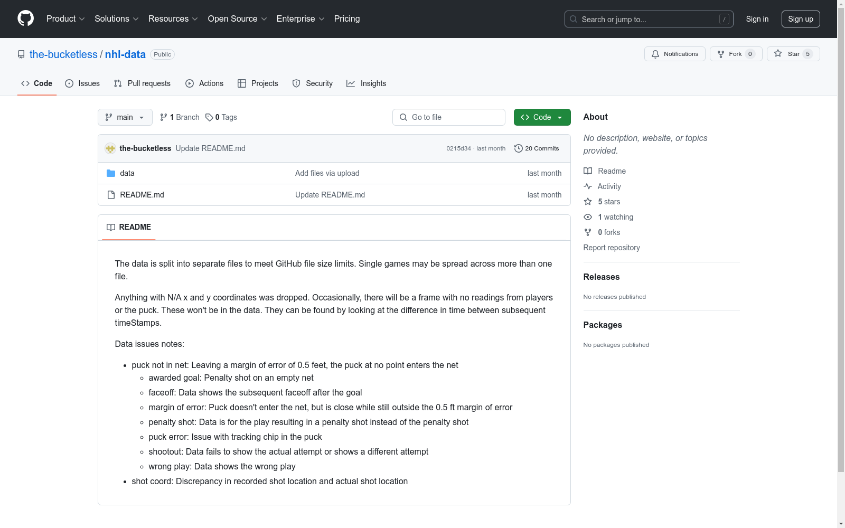The image size is (845, 528).
Task: View the 20 Commits history
Action: coord(537,148)
